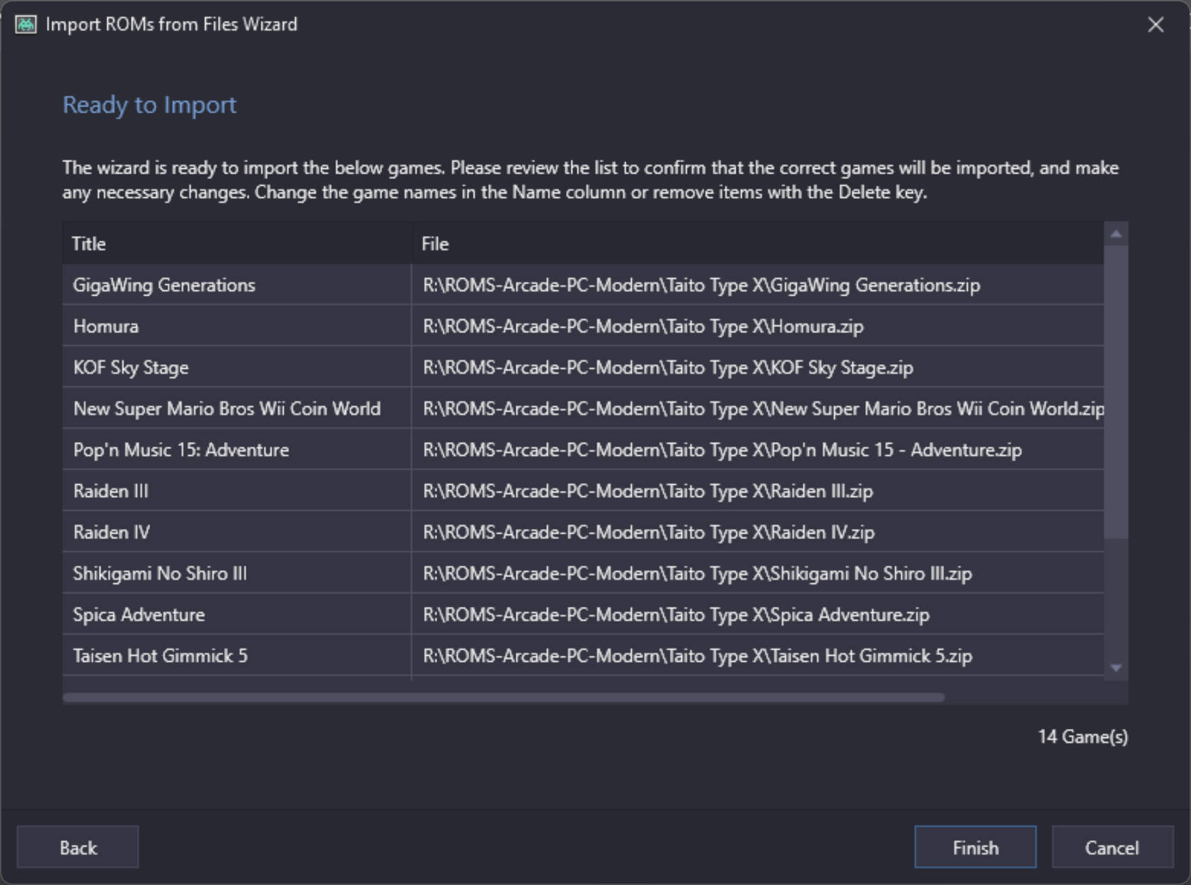The image size is (1191, 885).
Task: Click the horizontal scrollbar under the game list
Action: click(504, 697)
